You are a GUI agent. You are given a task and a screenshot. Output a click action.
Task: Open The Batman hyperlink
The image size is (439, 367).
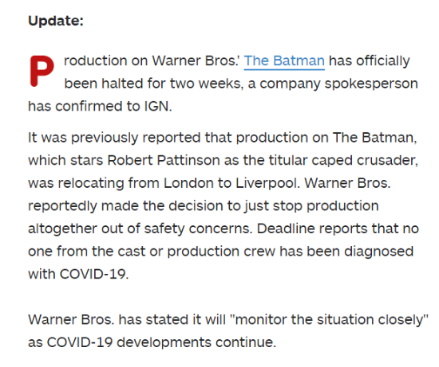[284, 61]
